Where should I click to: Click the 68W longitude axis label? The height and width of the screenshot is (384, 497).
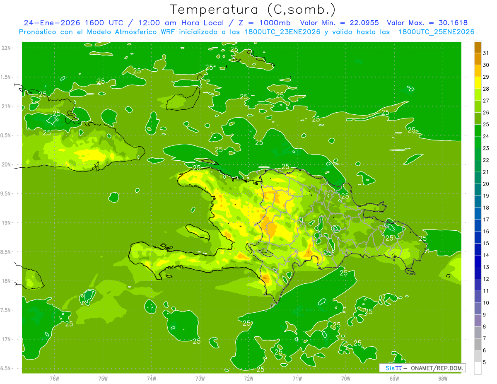pos(443,379)
